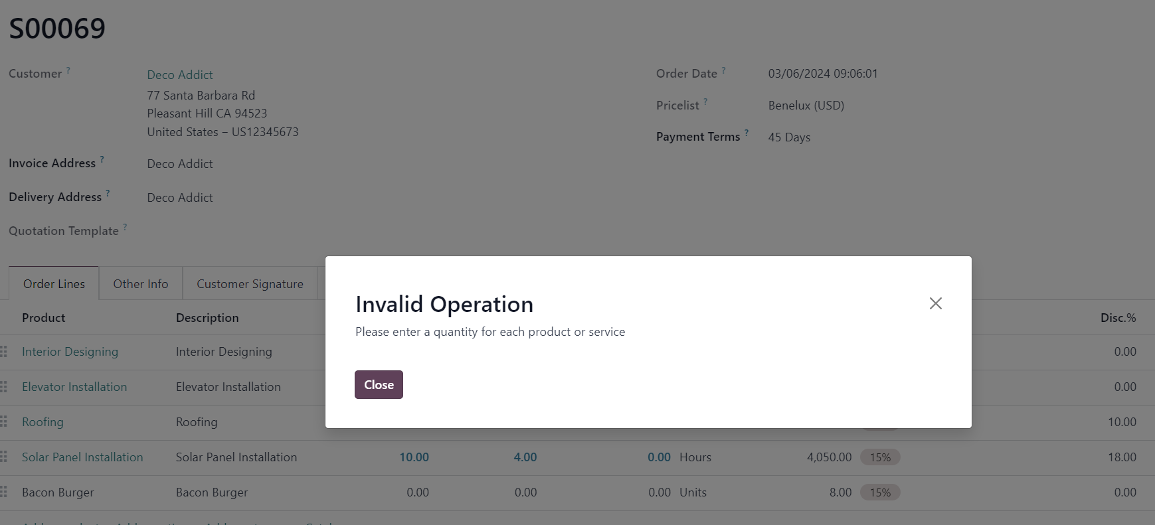This screenshot has height=525, width=1155.
Task: Click the Disc.% column header
Action: [x=1118, y=318]
